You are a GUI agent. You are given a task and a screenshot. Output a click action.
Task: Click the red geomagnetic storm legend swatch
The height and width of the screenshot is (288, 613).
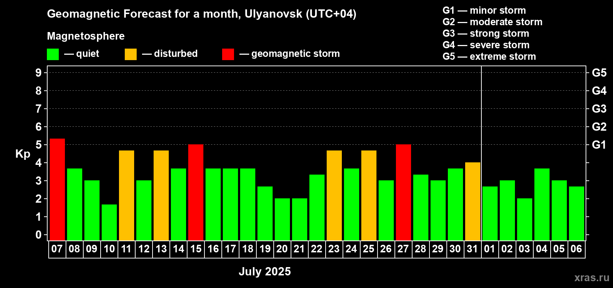tap(228, 54)
